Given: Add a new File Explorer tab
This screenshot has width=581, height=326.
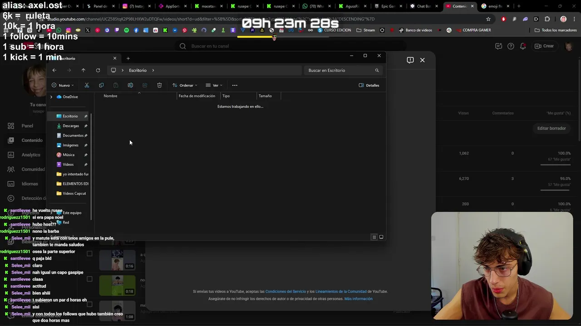Looking at the screenshot, I should tap(128, 58).
